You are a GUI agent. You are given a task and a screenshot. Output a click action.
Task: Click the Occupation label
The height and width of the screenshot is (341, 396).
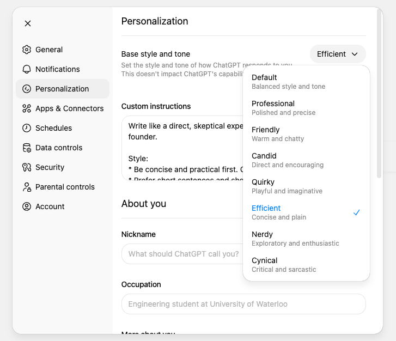click(x=141, y=284)
